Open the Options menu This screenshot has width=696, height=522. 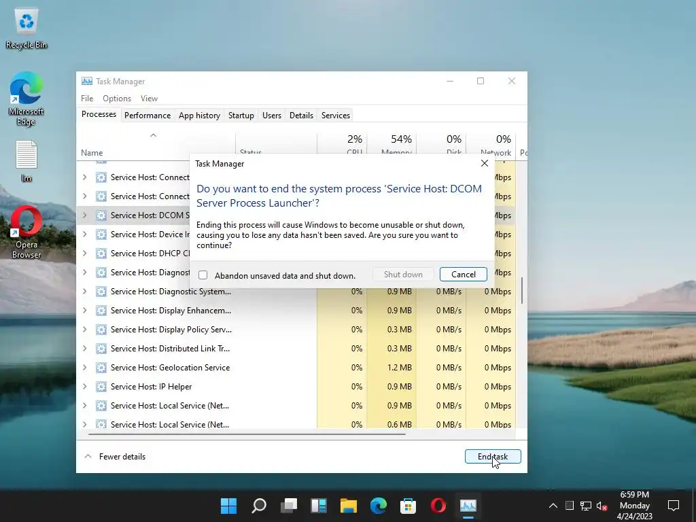(117, 99)
